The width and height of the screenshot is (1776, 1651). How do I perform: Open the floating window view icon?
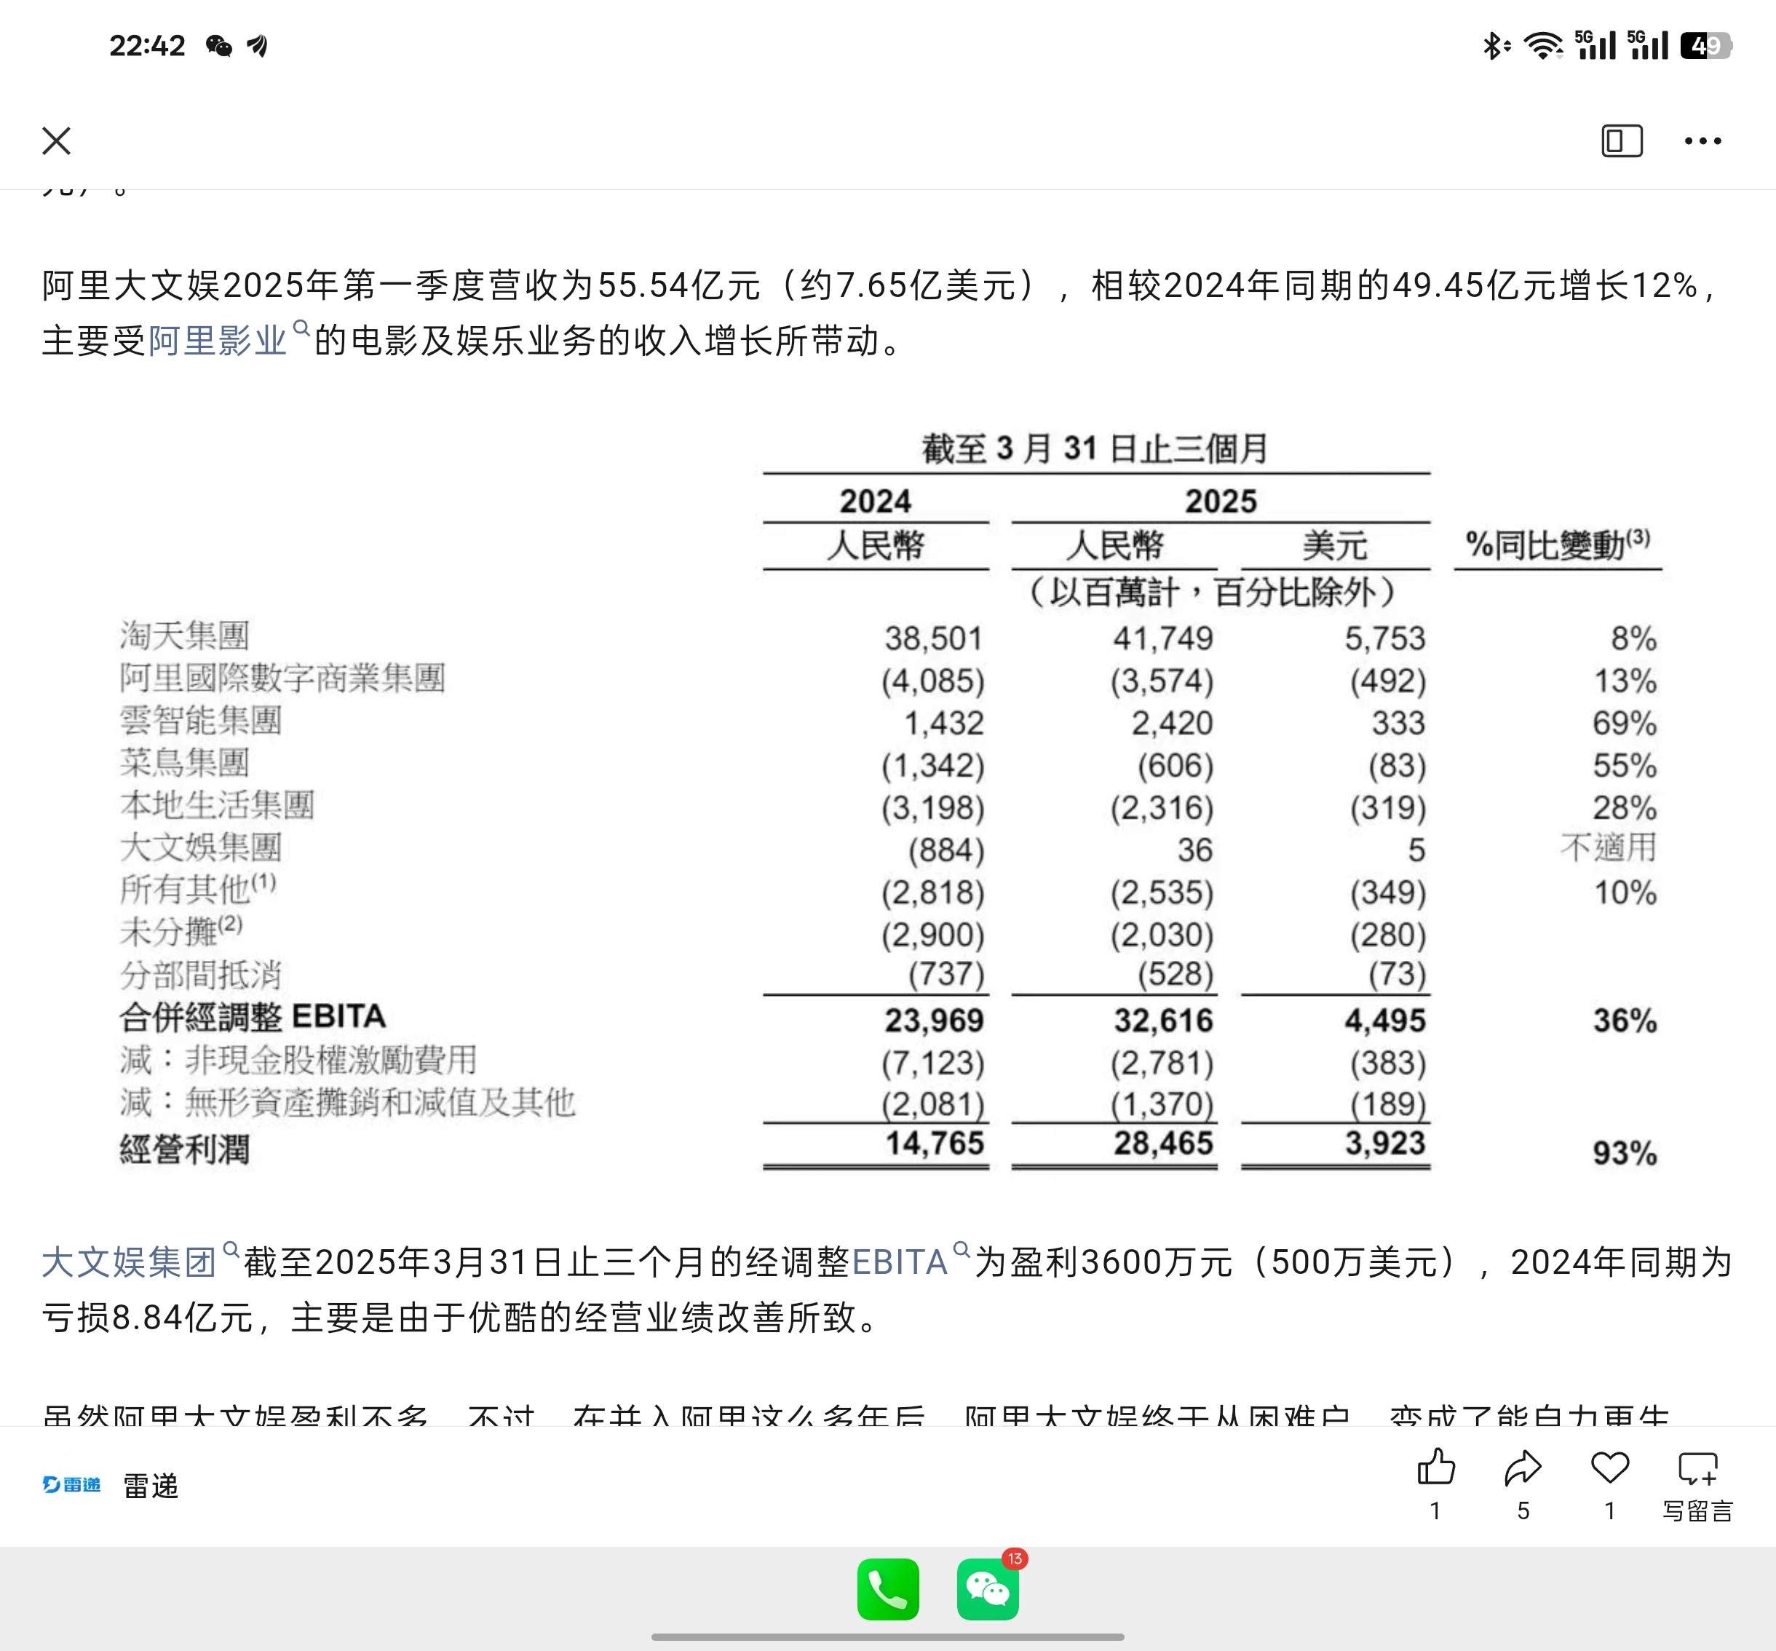1622,140
